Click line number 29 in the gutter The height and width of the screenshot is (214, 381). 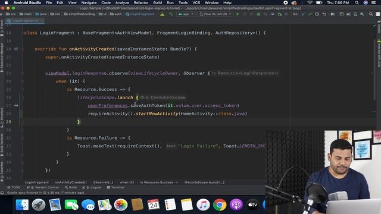8,122
